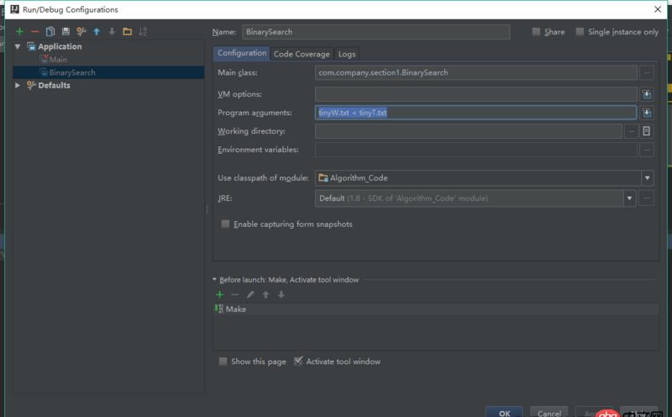Click the OK button
The height and width of the screenshot is (417, 672).
point(504,413)
